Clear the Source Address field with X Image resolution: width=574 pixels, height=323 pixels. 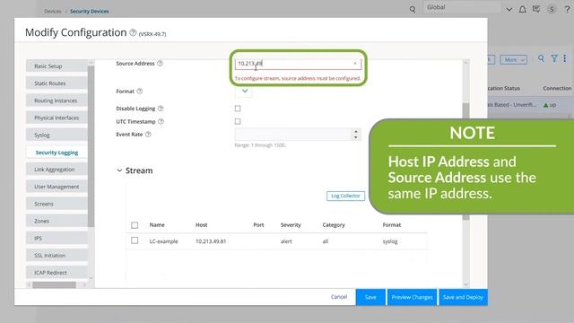point(355,64)
